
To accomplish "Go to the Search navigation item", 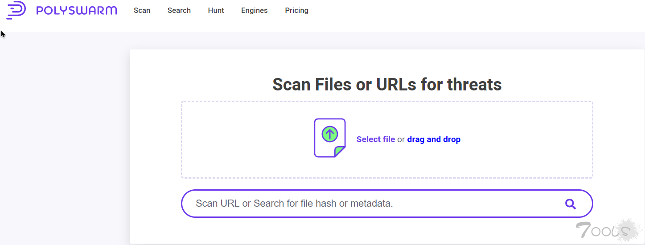I will pos(179,10).
